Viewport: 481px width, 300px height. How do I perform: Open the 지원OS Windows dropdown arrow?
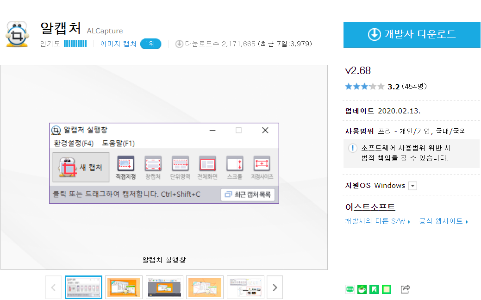(413, 186)
